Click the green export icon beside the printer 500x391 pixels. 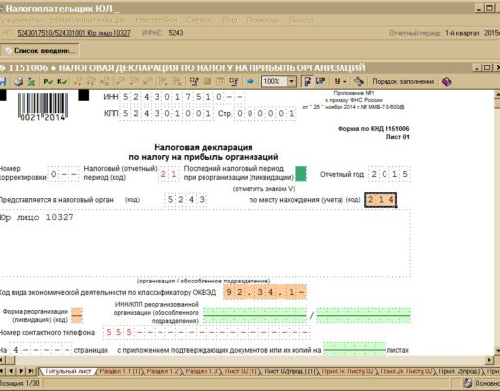[31, 81]
